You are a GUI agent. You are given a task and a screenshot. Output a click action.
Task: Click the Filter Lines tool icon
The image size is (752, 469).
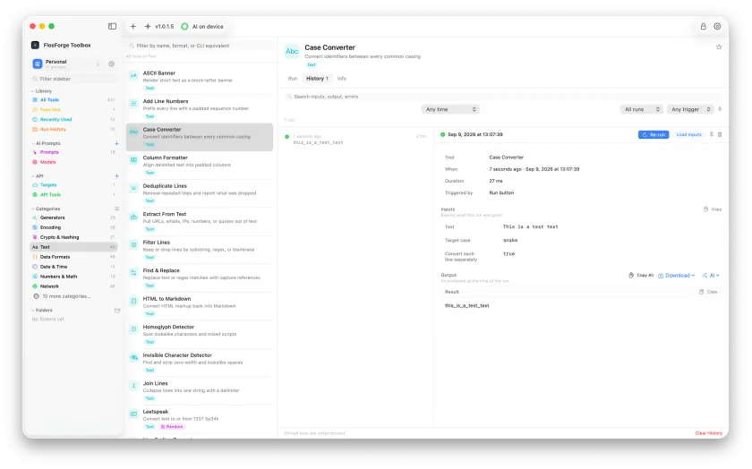[x=133, y=245]
